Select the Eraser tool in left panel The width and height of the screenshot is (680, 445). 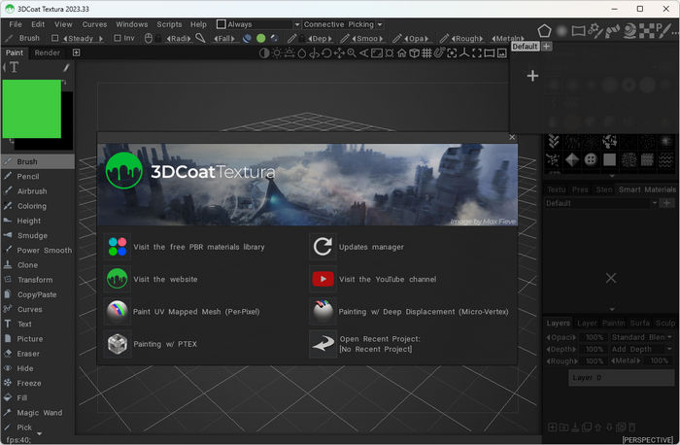(29, 354)
